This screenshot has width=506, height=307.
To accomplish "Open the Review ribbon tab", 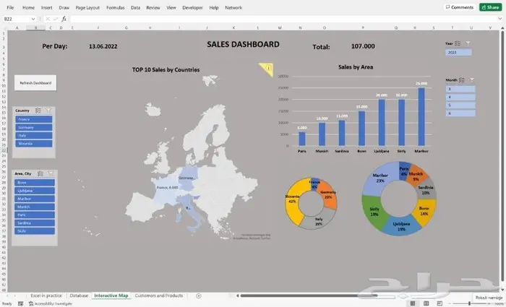I will tap(153, 7).
